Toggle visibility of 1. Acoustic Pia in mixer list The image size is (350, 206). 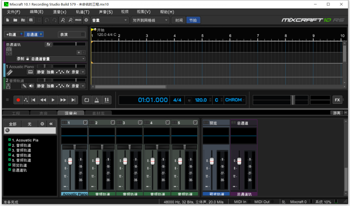(x=10, y=139)
